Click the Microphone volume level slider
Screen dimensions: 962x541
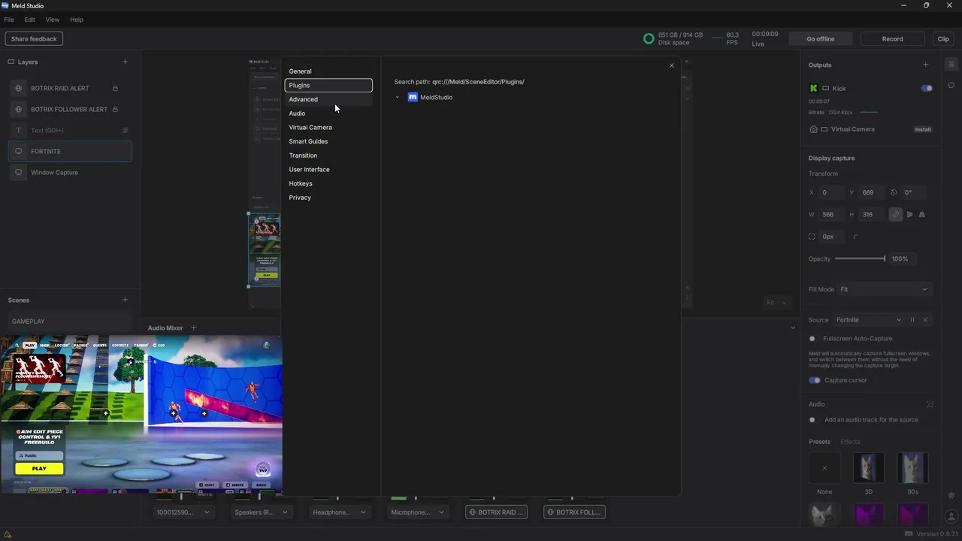coord(416,498)
